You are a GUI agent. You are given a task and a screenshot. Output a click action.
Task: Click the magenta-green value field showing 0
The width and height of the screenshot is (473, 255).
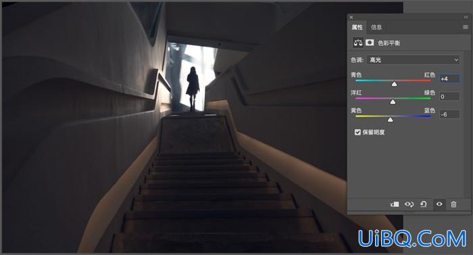coord(449,97)
